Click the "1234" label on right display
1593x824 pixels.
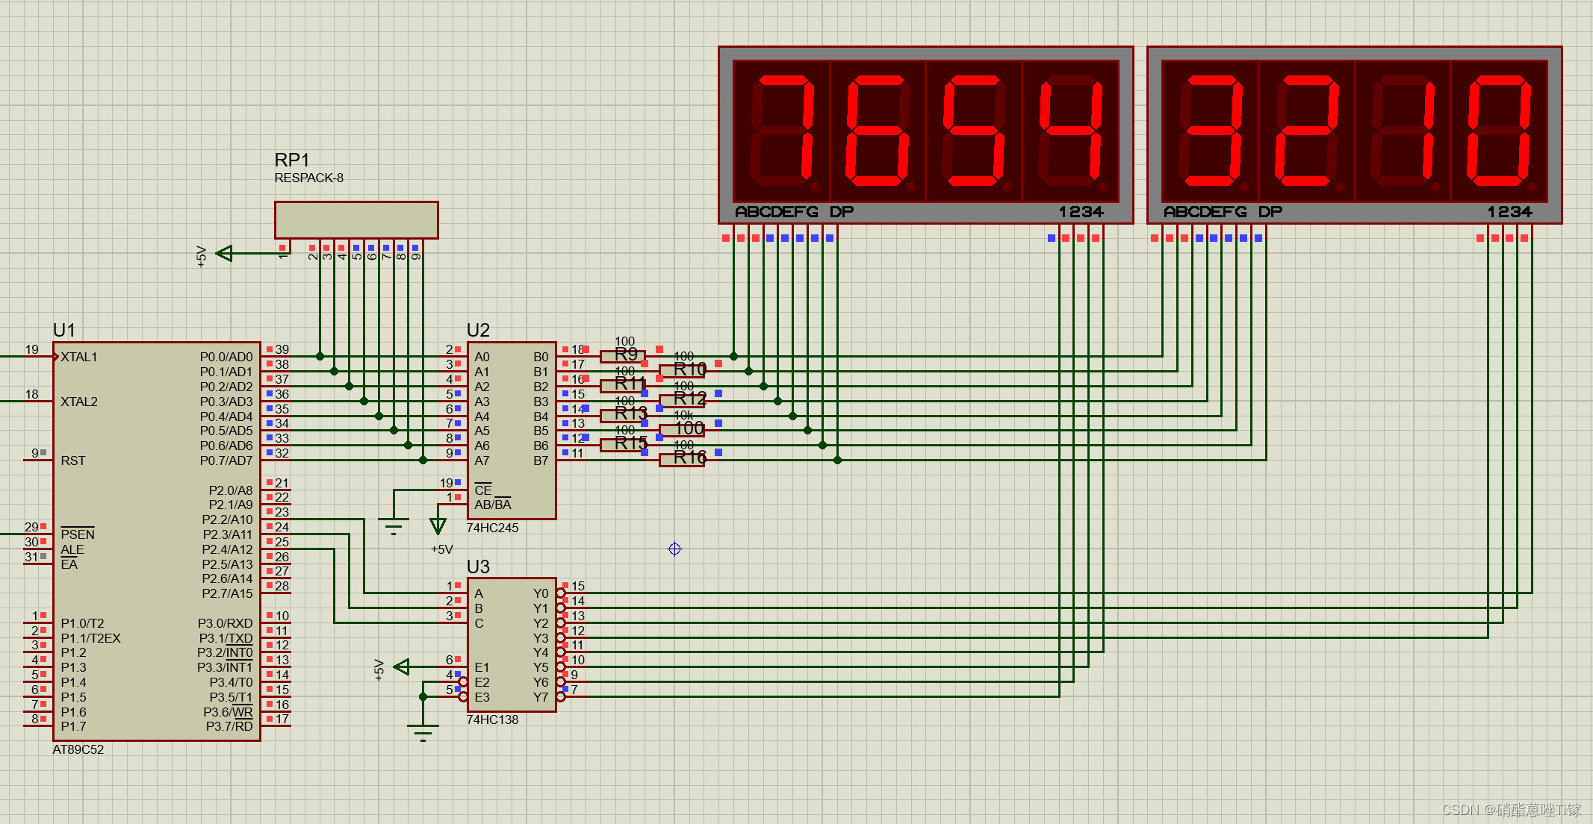pos(1509,212)
